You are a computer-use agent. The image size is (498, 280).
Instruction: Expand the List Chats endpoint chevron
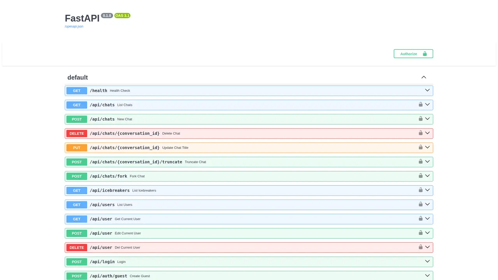[x=427, y=105]
